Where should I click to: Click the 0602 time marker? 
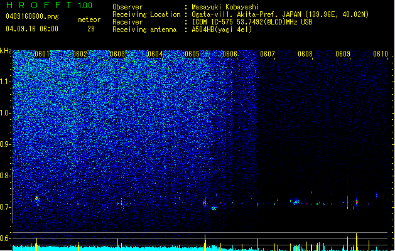80,54
